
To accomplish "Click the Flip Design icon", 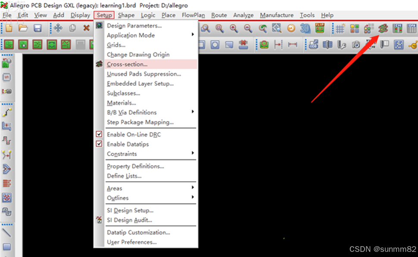I will point(320,28).
